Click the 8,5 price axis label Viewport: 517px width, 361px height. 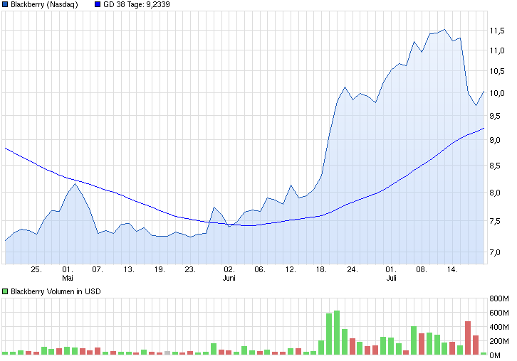498,166
